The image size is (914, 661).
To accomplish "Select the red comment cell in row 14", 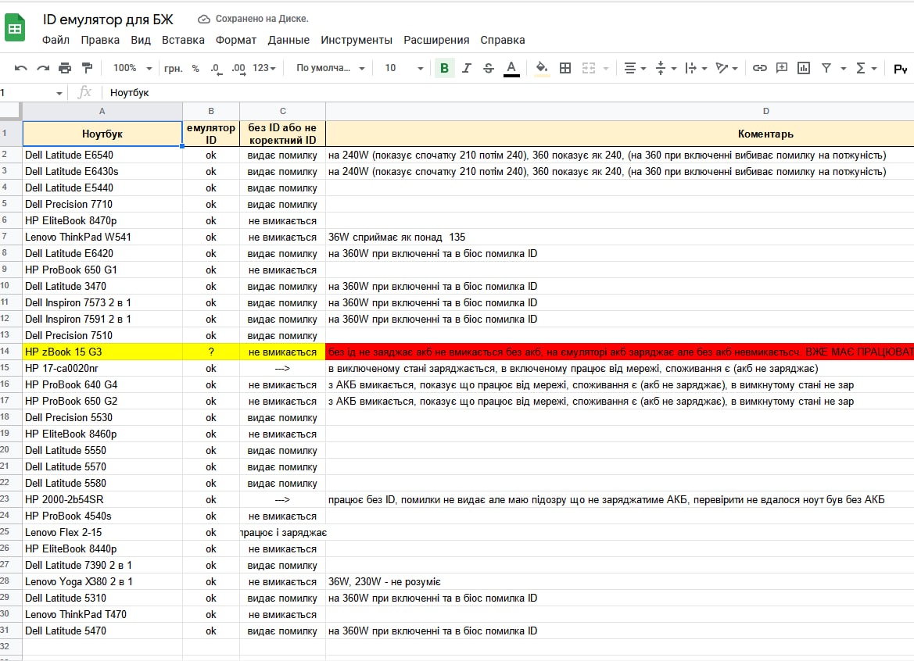I will pos(620,352).
